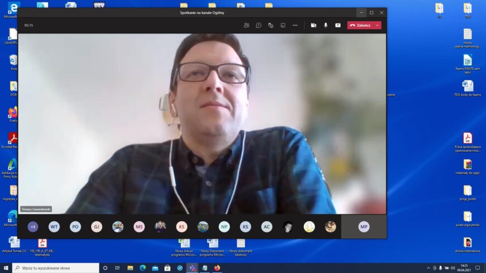Select the dark photo avatar after AC
This screenshot has height=273, width=486.
288,227
